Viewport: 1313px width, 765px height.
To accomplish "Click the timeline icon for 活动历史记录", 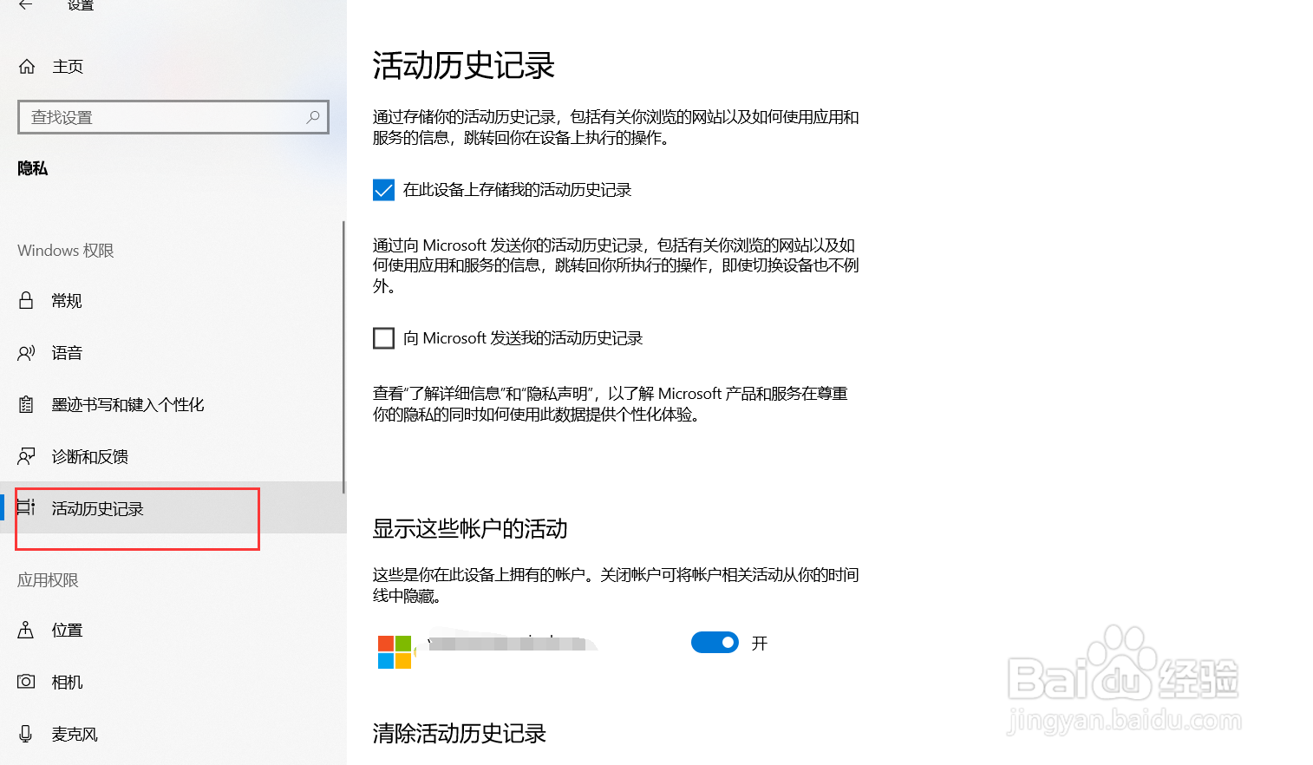I will click(26, 507).
